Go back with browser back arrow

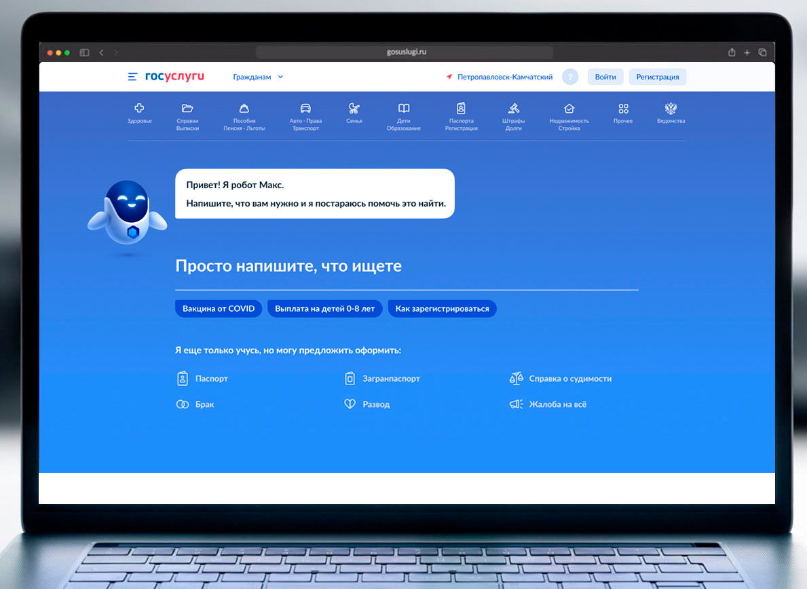click(x=101, y=52)
